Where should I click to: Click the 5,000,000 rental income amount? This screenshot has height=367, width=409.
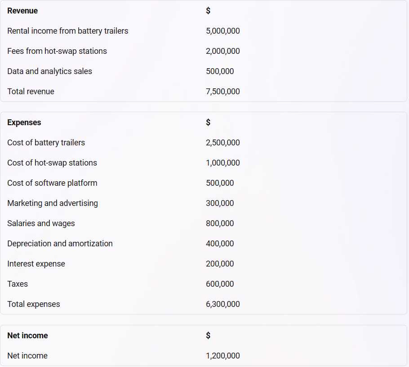pos(222,31)
